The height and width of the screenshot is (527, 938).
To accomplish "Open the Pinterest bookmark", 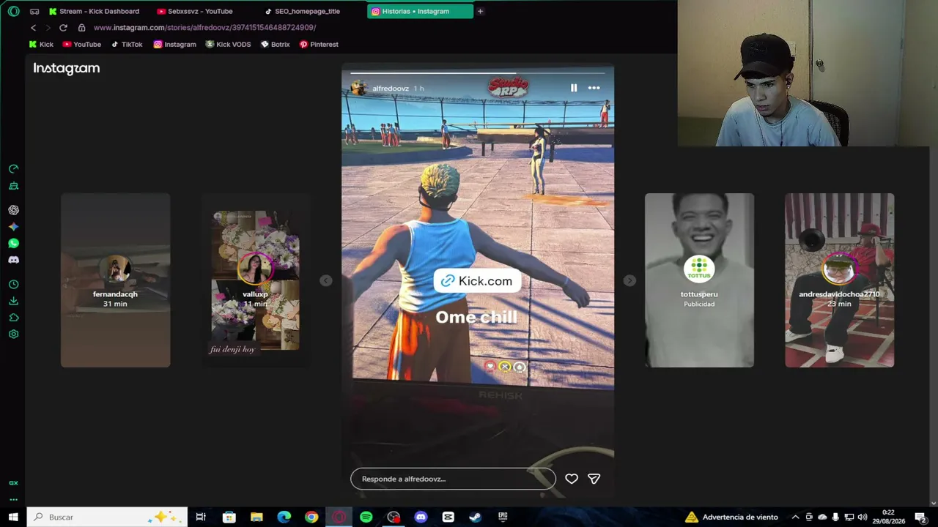I will (319, 45).
